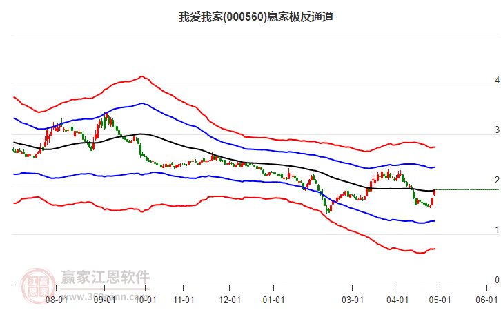This screenshot has width=501, height=310.
Task: Click the 12-01 date axis label
Action: 229,300
